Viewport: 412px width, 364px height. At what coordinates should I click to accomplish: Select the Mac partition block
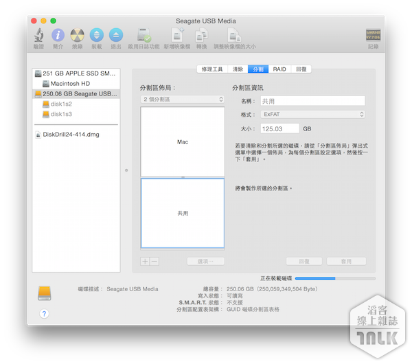coord(183,141)
